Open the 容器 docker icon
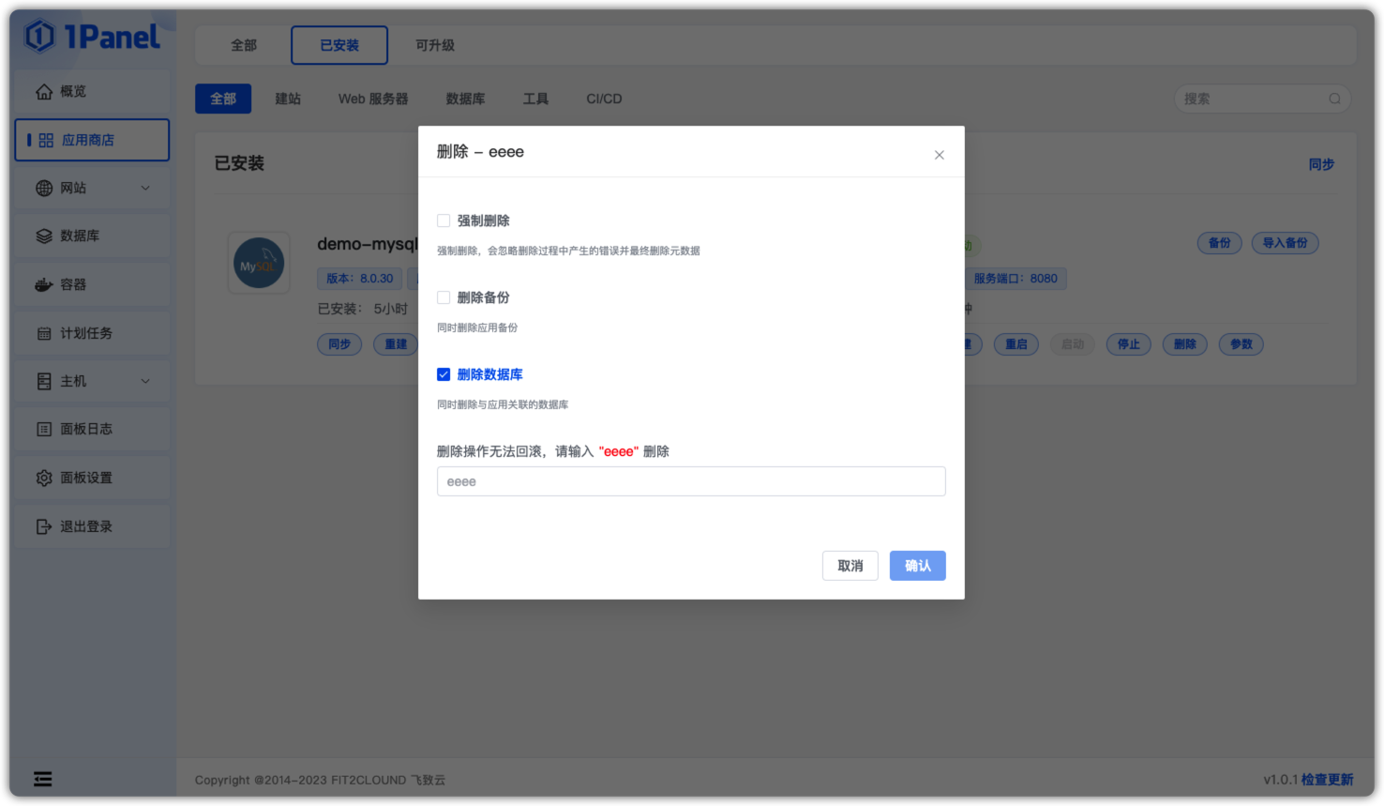This screenshot has height=806, width=1384. (x=44, y=284)
